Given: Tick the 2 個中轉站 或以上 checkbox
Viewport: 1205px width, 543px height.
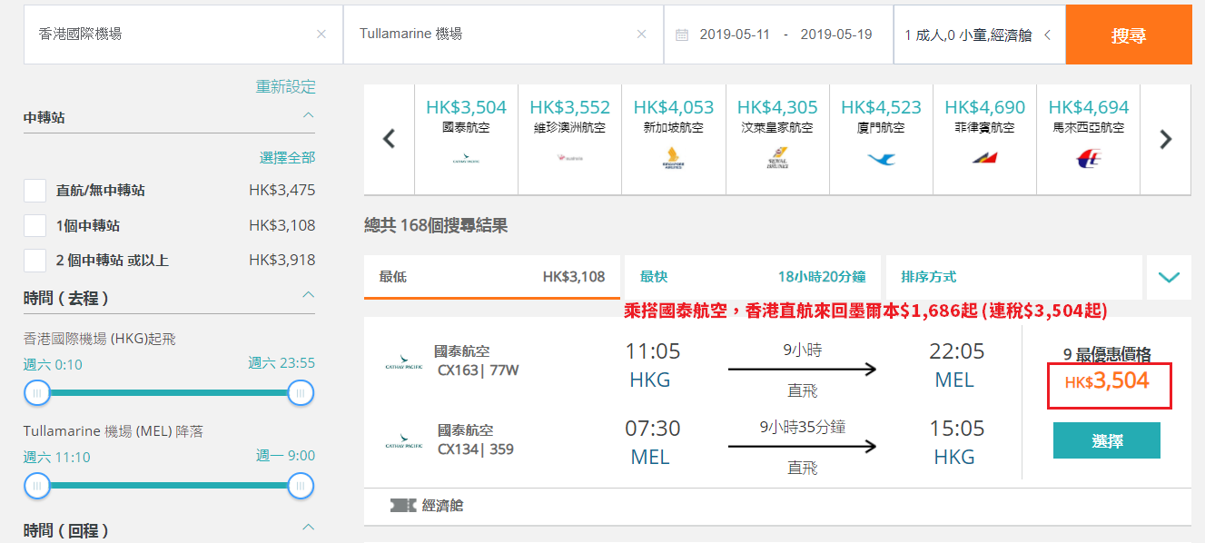Looking at the screenshot, I should (35, 261).
